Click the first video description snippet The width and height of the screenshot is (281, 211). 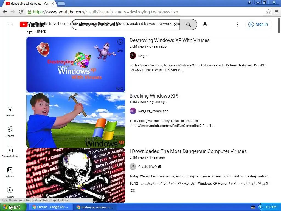[x=198, y=68]
